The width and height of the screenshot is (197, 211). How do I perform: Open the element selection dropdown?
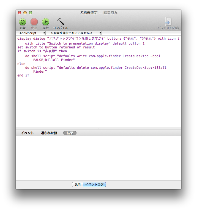pyautogui.click(x=74, y=33)
